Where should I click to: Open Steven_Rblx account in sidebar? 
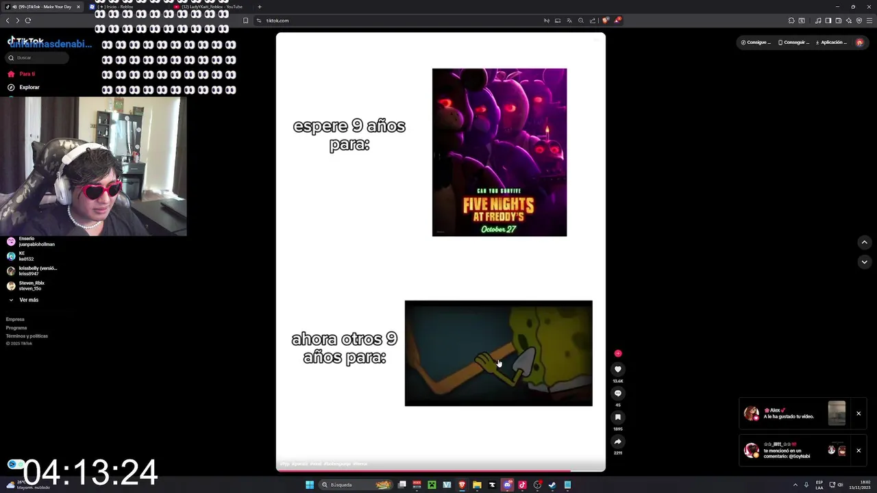click(x=26, y=286)
